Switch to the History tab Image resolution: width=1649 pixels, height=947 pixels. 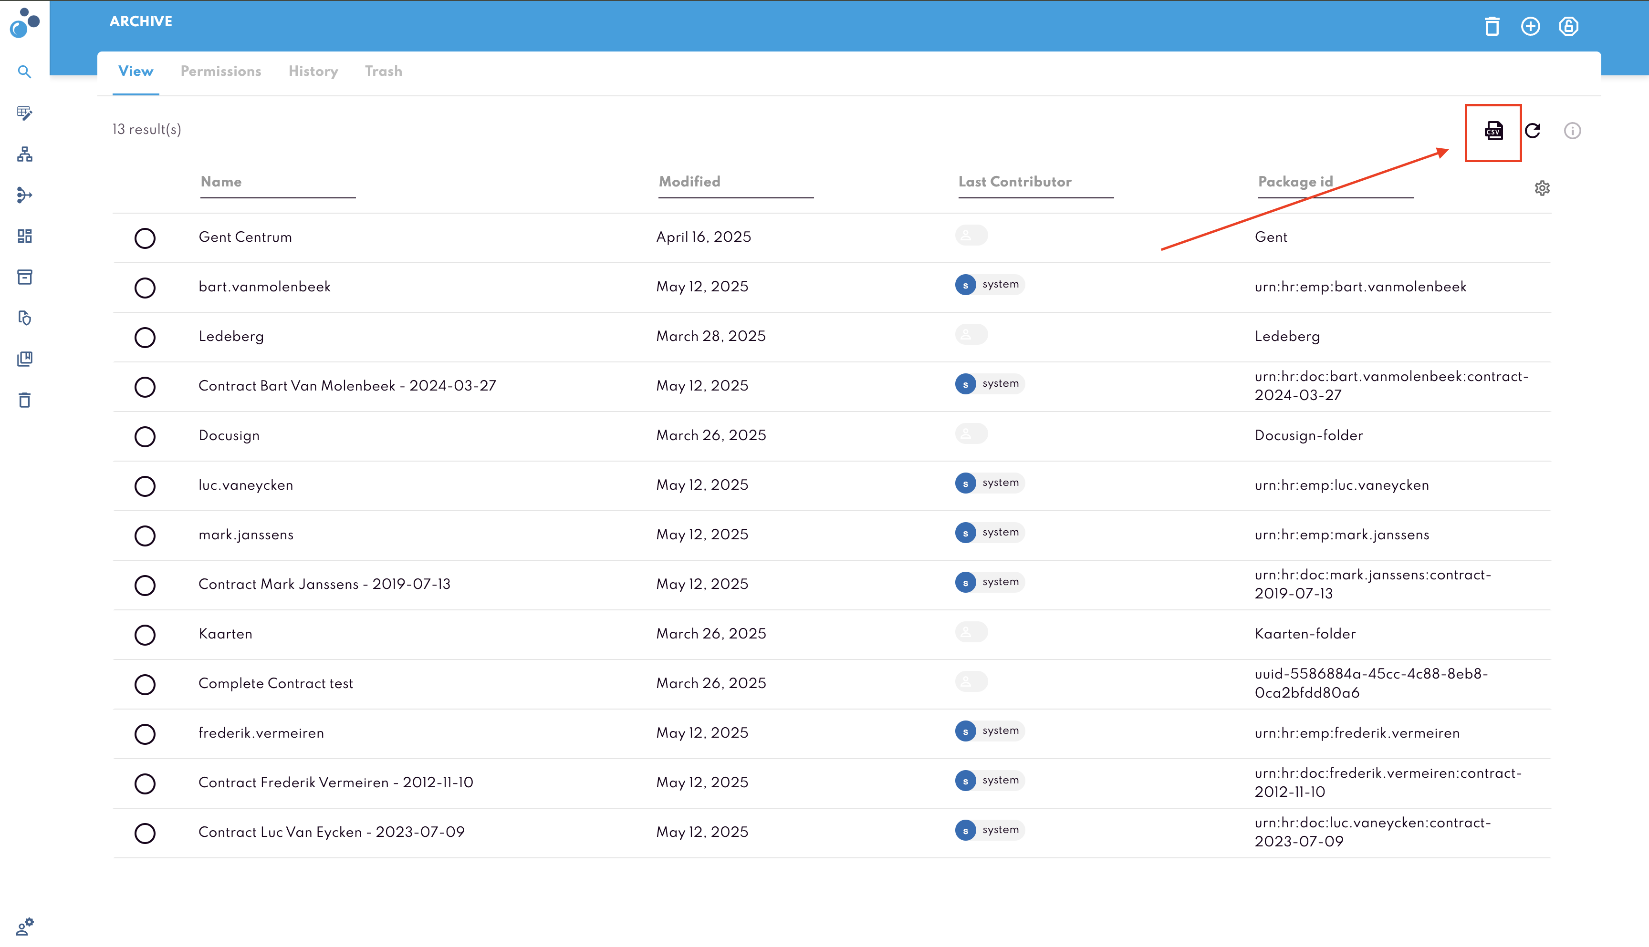click(313, 72)
